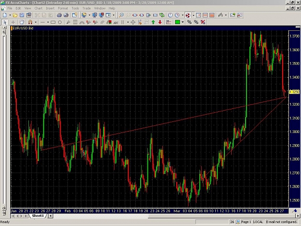Select the Sheet1 tab
This screenshot has width=301, height=226.
point(38,216)
